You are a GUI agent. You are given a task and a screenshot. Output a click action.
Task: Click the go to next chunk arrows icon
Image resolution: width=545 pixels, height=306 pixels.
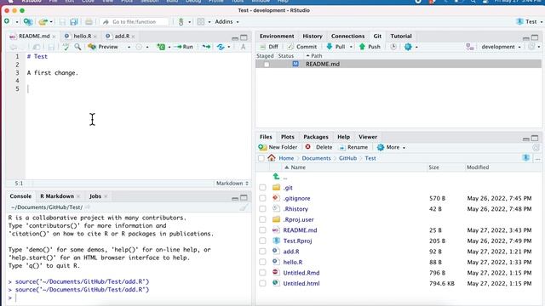[206, 47]
